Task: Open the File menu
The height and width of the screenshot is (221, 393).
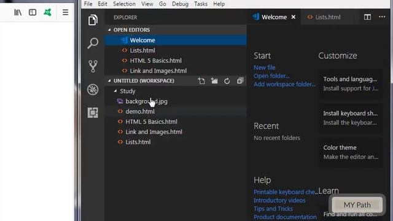Action: (88, 4)
